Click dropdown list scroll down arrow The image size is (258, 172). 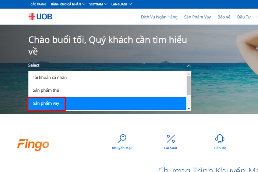point(189,108)
